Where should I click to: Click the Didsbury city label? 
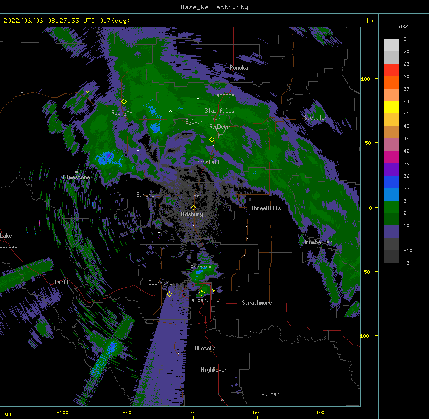pos(191,214)
